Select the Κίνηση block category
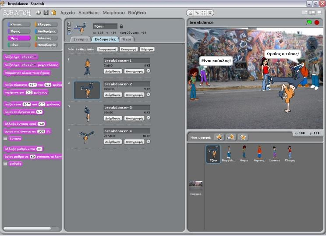This screenshot has width=326, height=236. coord(19,25)
